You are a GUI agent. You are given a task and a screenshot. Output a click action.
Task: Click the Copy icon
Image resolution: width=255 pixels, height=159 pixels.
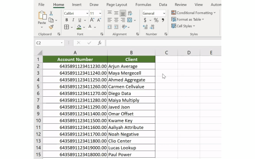click(x=51, y=20)
